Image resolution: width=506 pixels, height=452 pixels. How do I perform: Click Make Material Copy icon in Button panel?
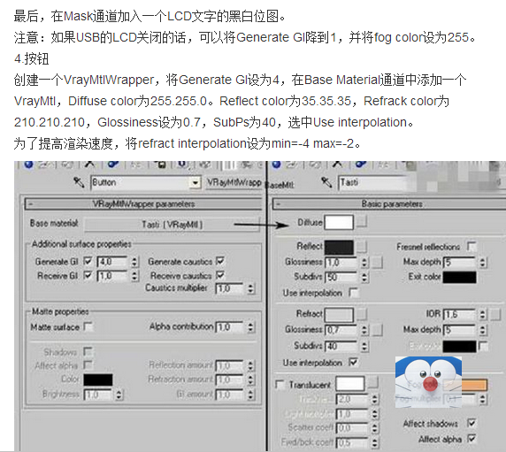tap(113, 165)
